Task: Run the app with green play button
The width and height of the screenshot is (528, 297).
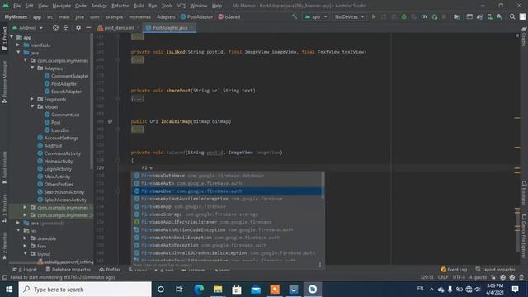Action: coord(374,16)
